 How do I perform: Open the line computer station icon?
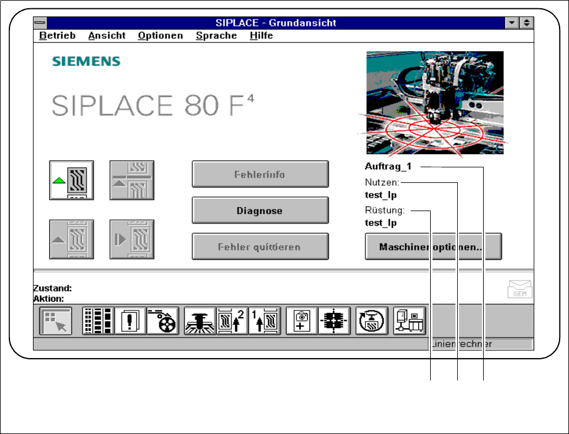point(410,321)
